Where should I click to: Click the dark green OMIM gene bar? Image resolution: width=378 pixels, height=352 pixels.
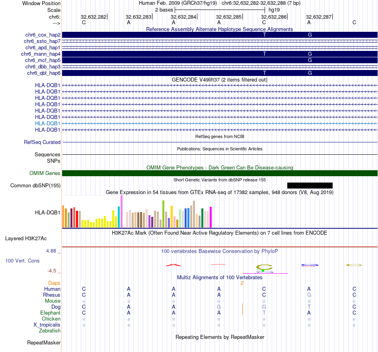[220, 173]
